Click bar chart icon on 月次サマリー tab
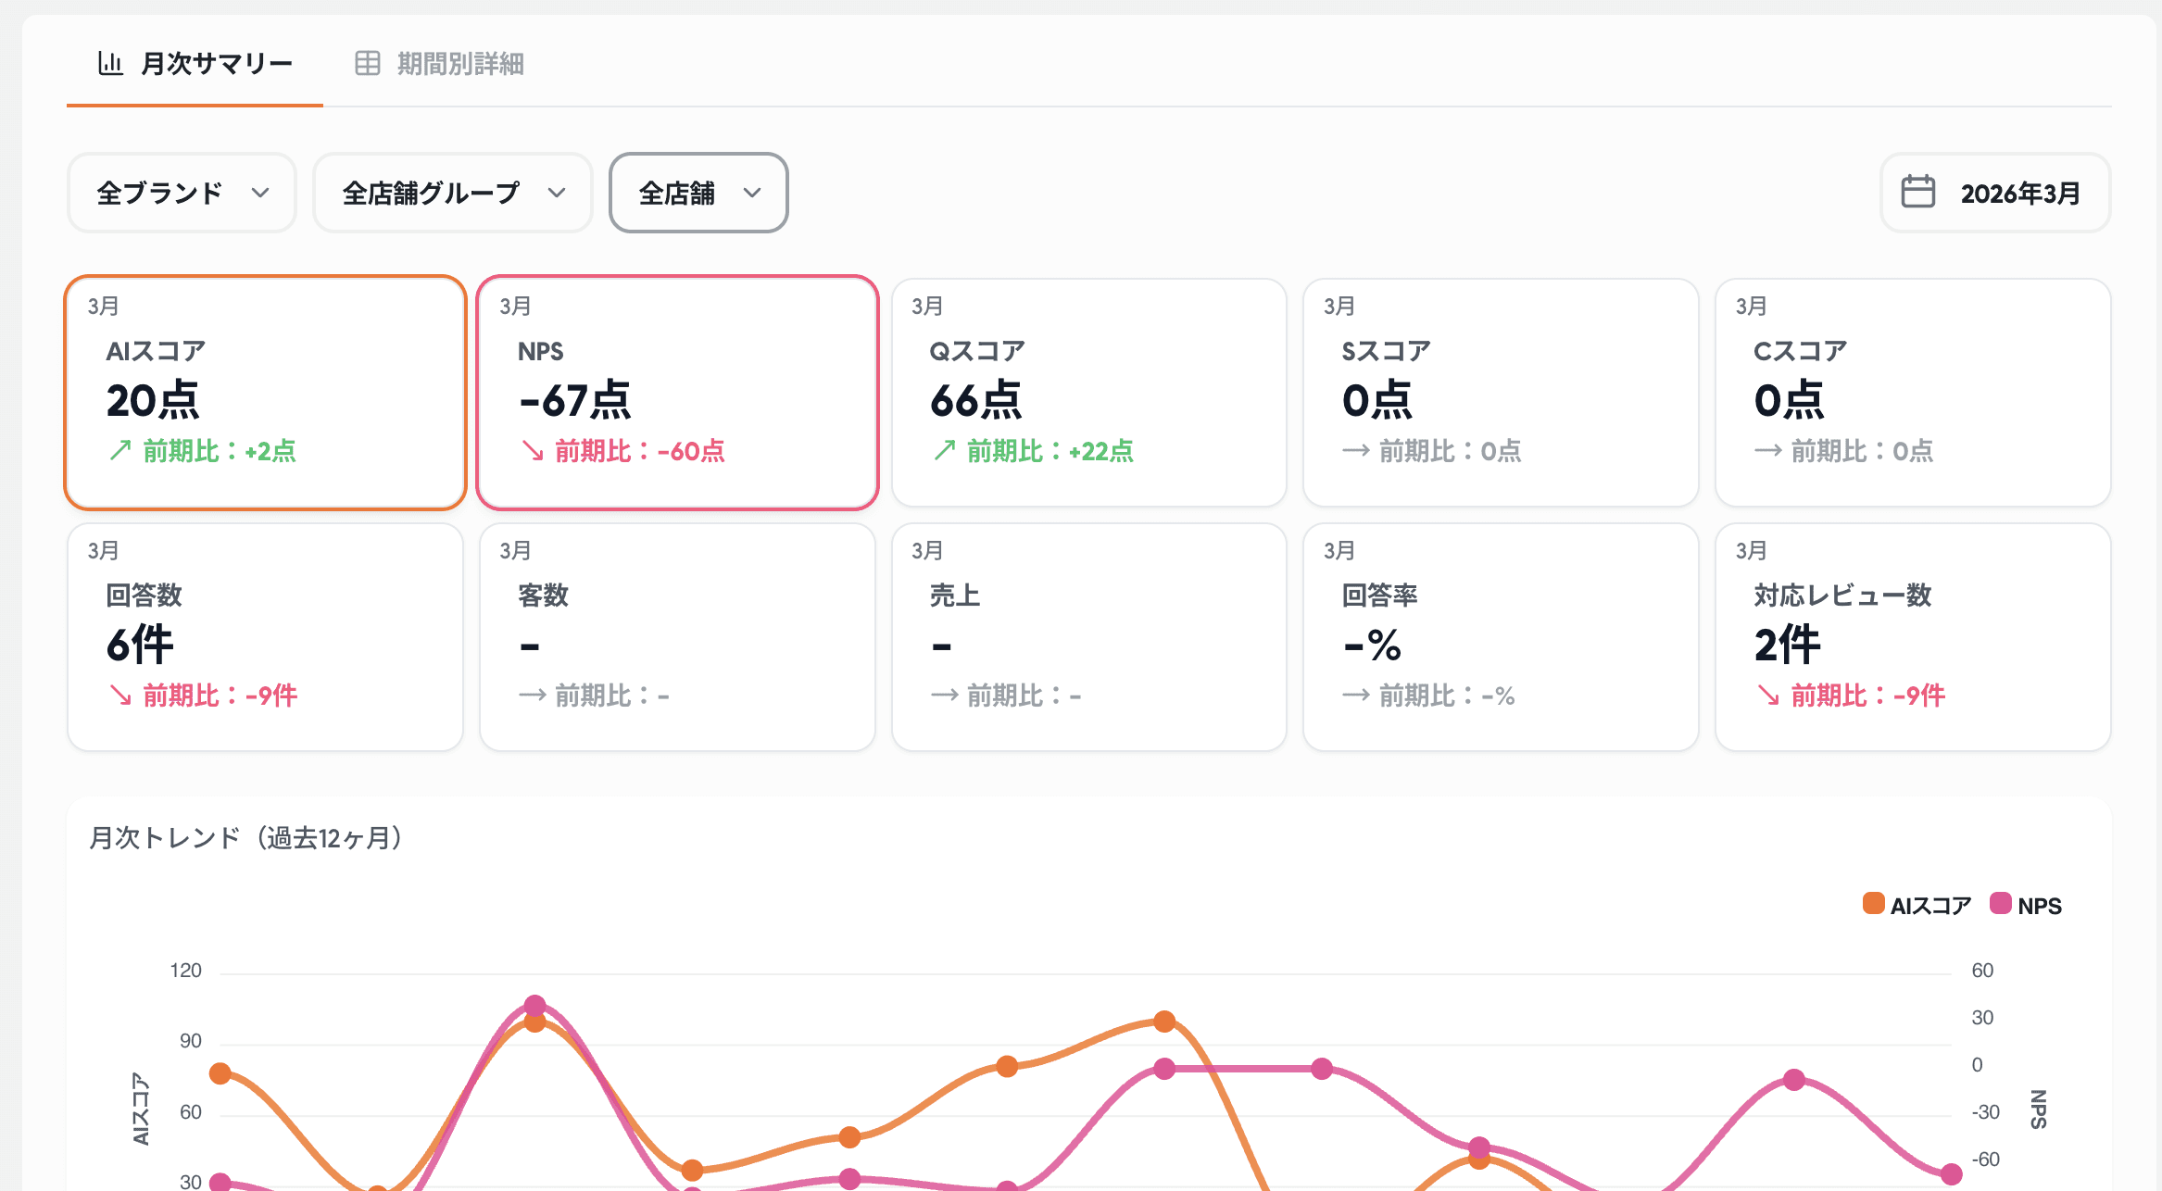The height and width of the screenshot is (1191, 2162). [110, 63]
